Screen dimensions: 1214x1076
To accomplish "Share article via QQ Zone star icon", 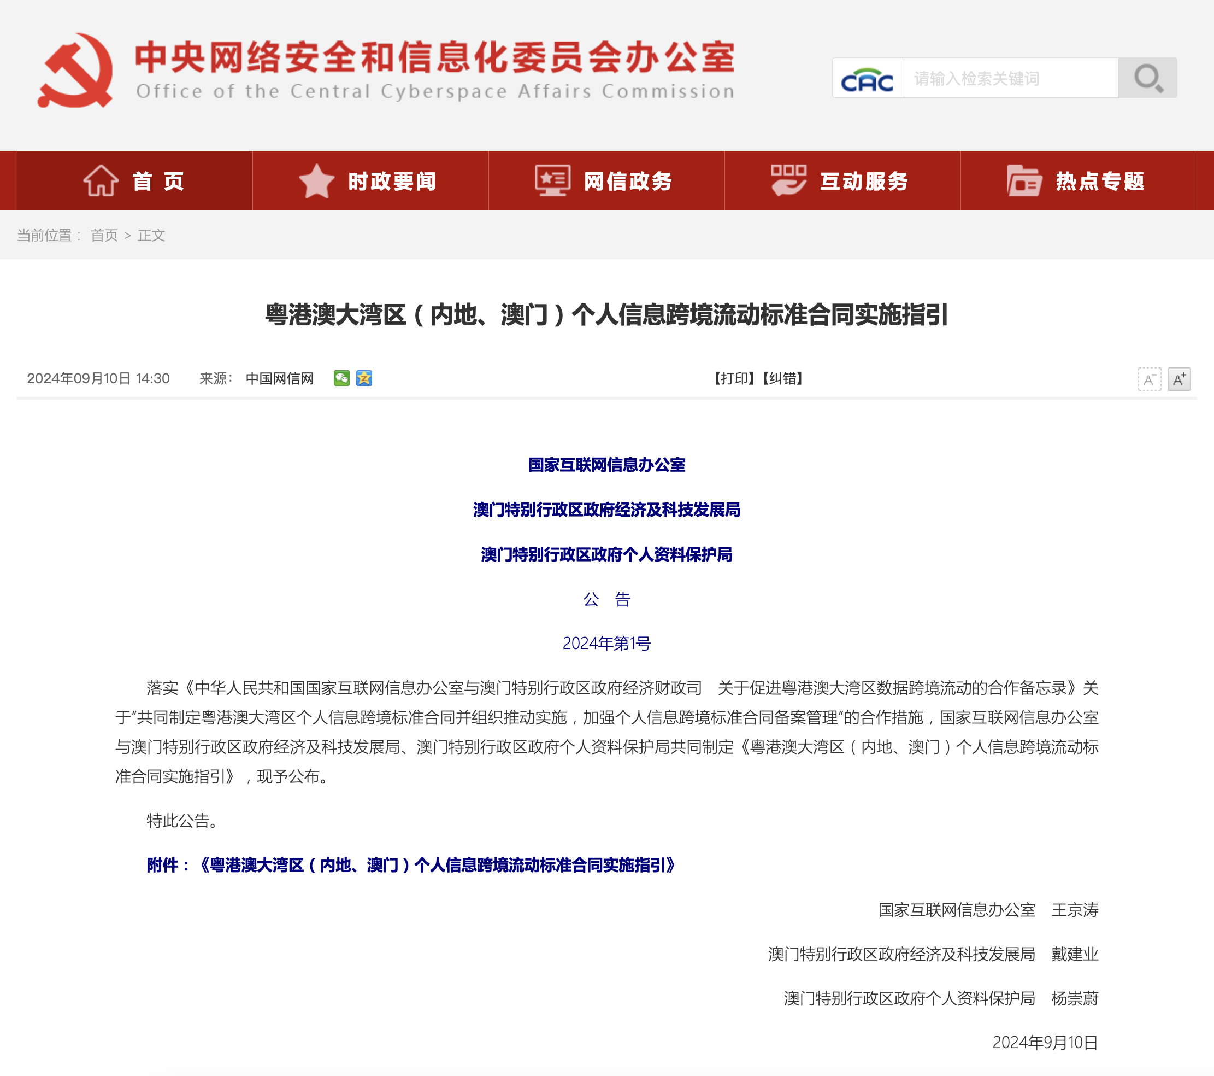I will click(364, 378).
